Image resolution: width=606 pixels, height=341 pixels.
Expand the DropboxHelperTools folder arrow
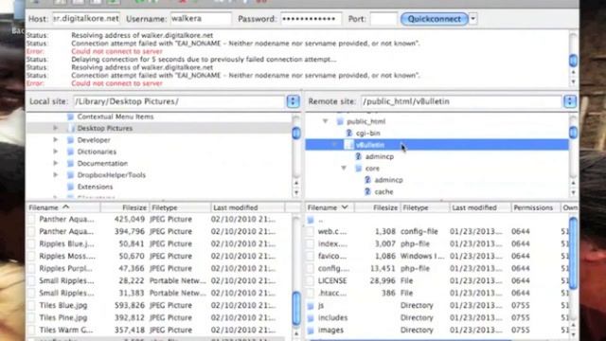coord(56,174)
